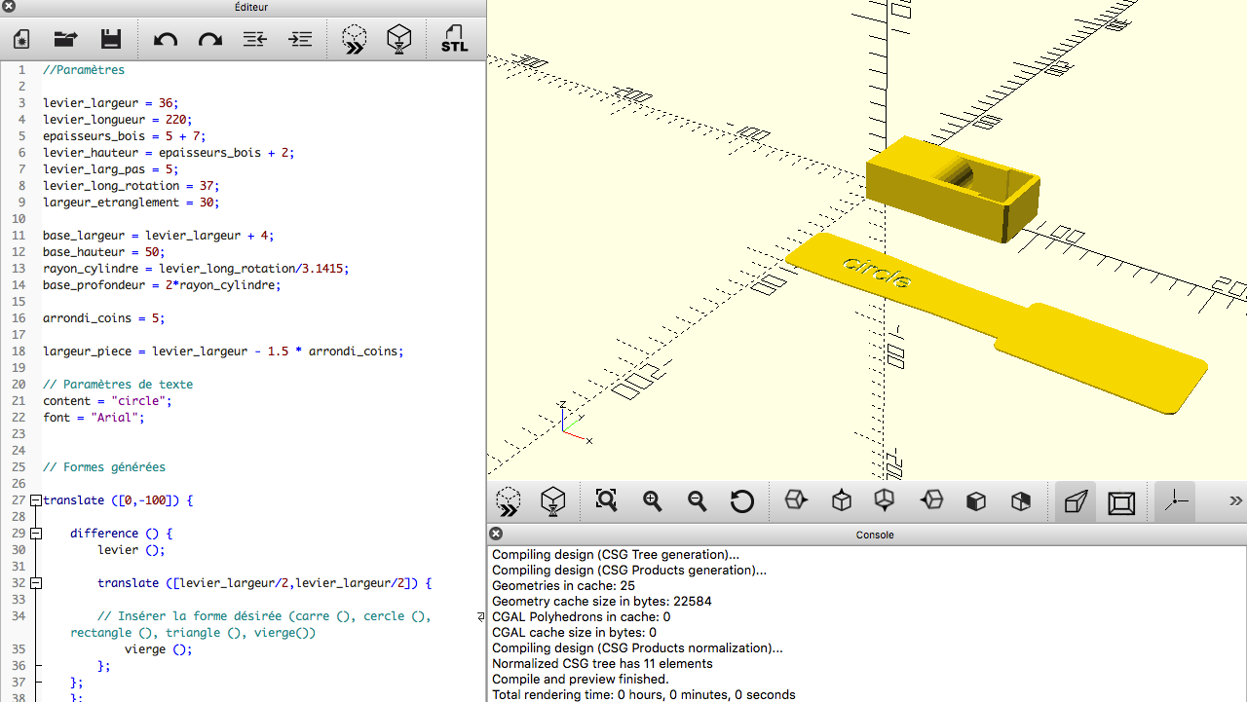This screenshot has width=1247, height=702.
Task: Click the font = "Arial" line
Action: pyautogui.click(x=94, y=418)
